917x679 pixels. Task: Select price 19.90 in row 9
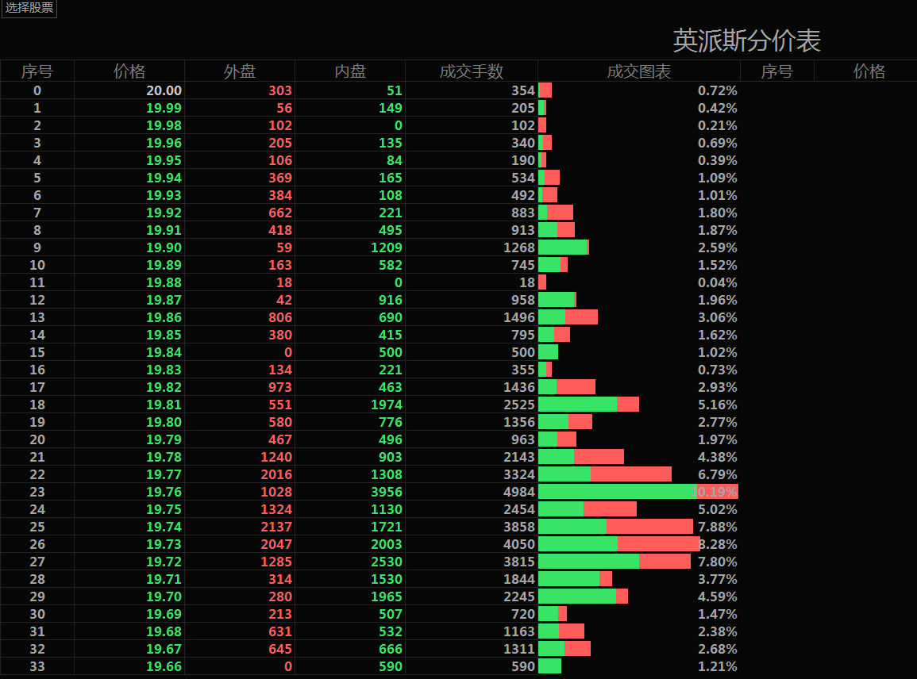[164, 247]
